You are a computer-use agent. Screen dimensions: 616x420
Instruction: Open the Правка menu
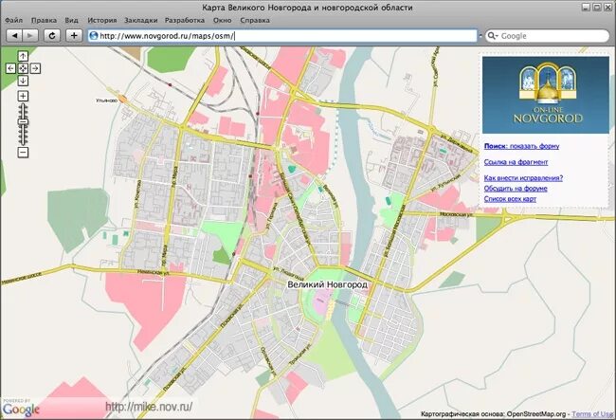click(44, 20)
